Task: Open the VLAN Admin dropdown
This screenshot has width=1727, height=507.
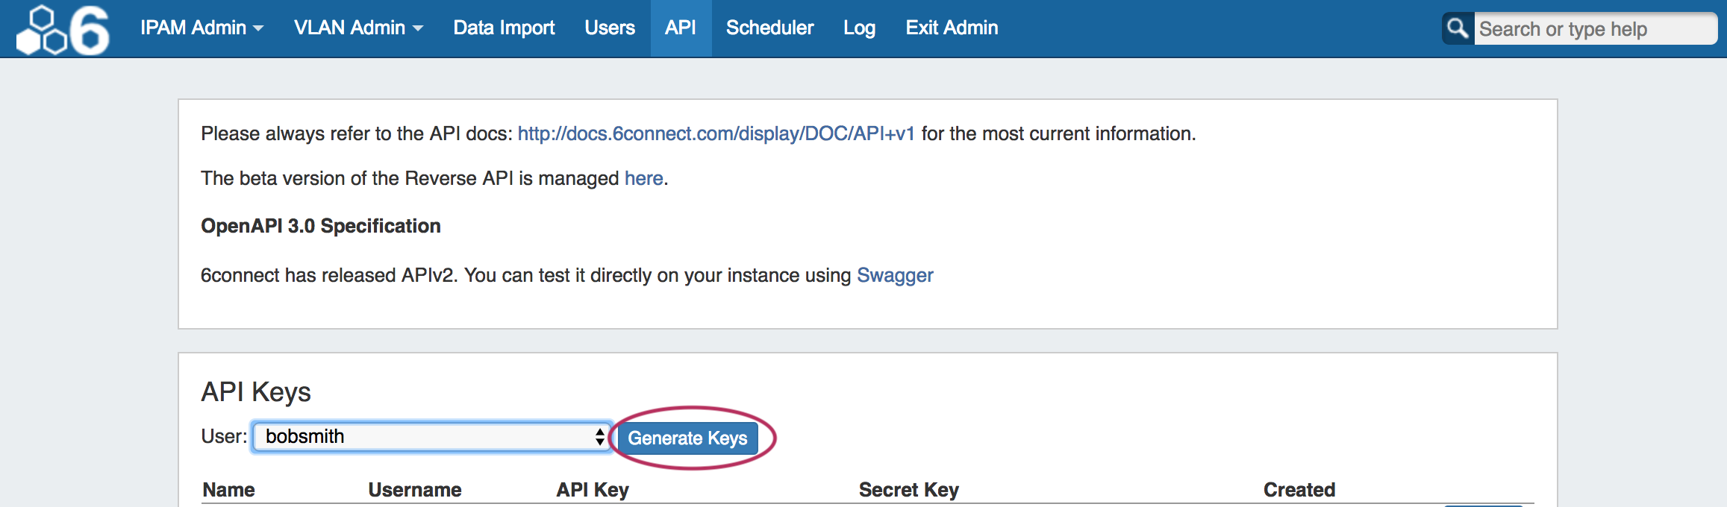Action: coord(358,28)
